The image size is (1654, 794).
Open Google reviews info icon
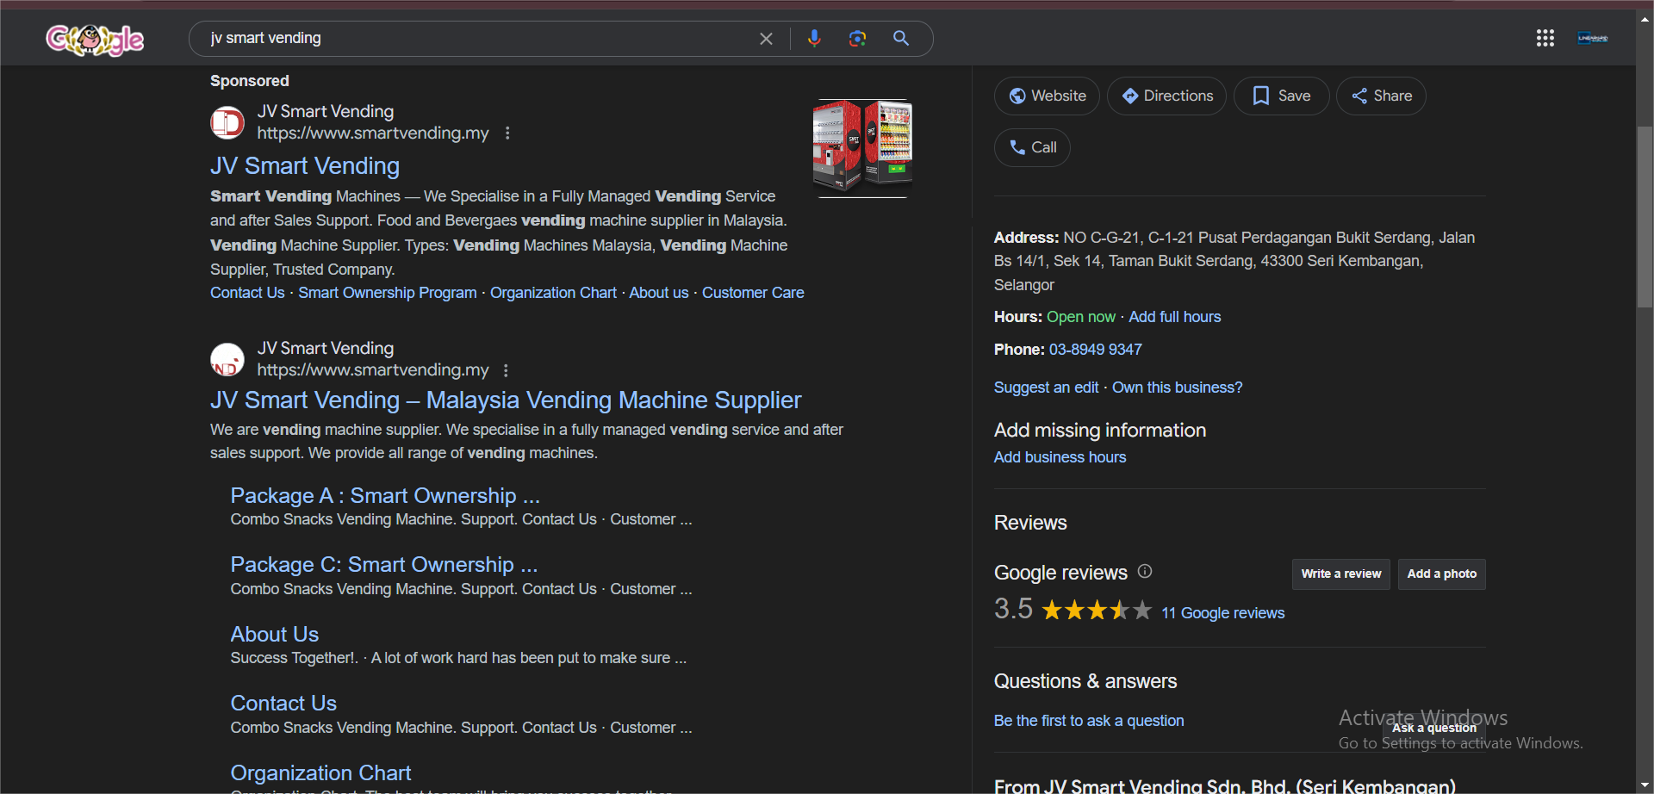click(1145, 571)
